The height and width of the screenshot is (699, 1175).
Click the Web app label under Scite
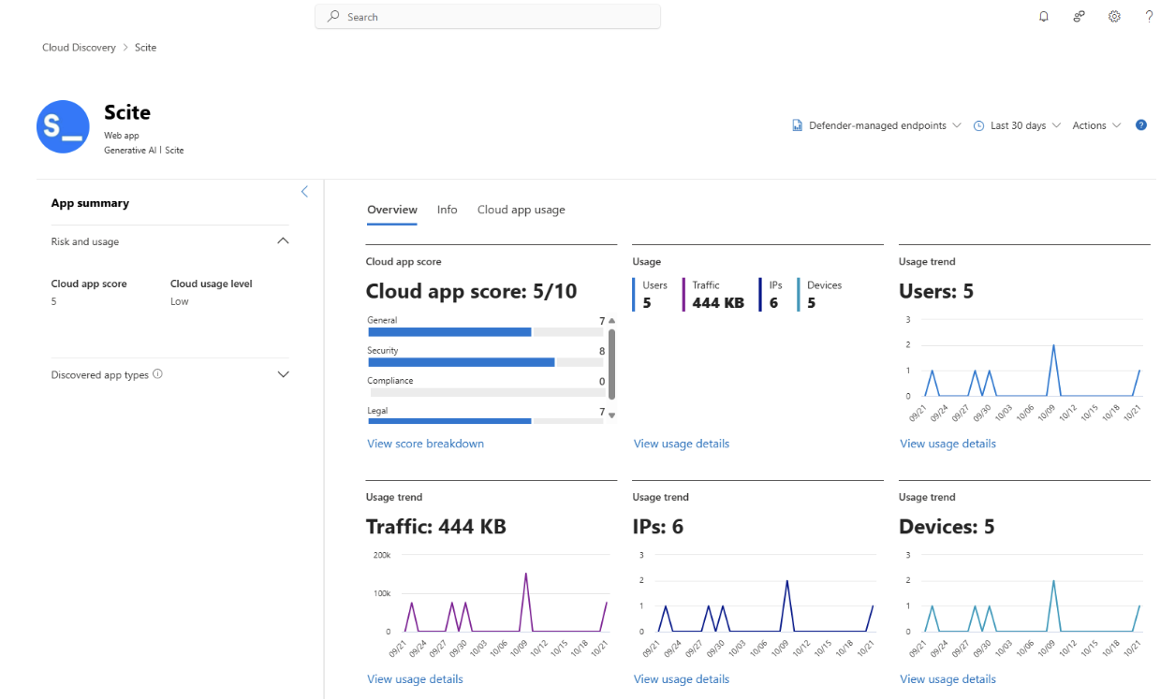[x=122, y=136]
